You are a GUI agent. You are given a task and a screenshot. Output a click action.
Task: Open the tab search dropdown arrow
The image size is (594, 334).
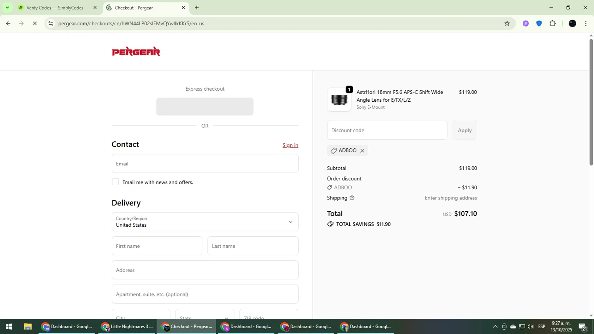click(x=7, y=8)
